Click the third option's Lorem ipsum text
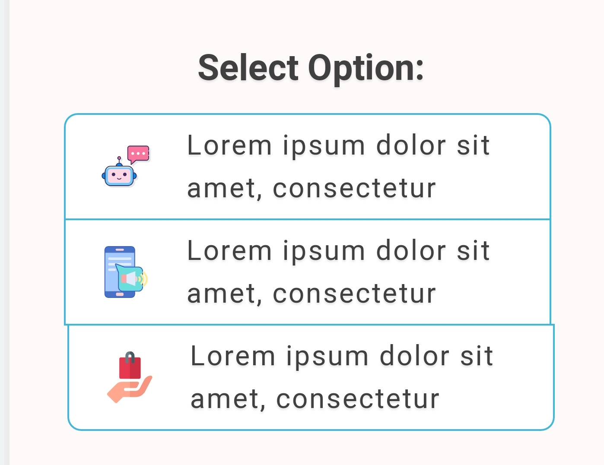The width and height of the screenshot is (604, 465). click(x=342, y=356)
